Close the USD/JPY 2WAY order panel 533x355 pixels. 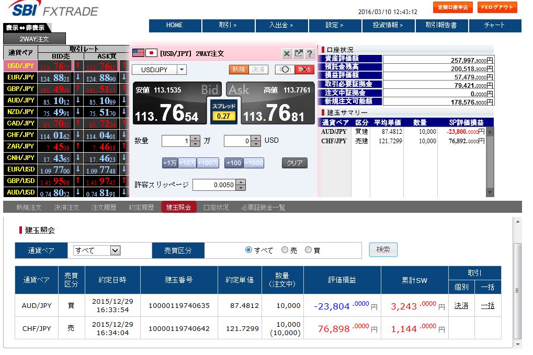(x=287, y=54)
